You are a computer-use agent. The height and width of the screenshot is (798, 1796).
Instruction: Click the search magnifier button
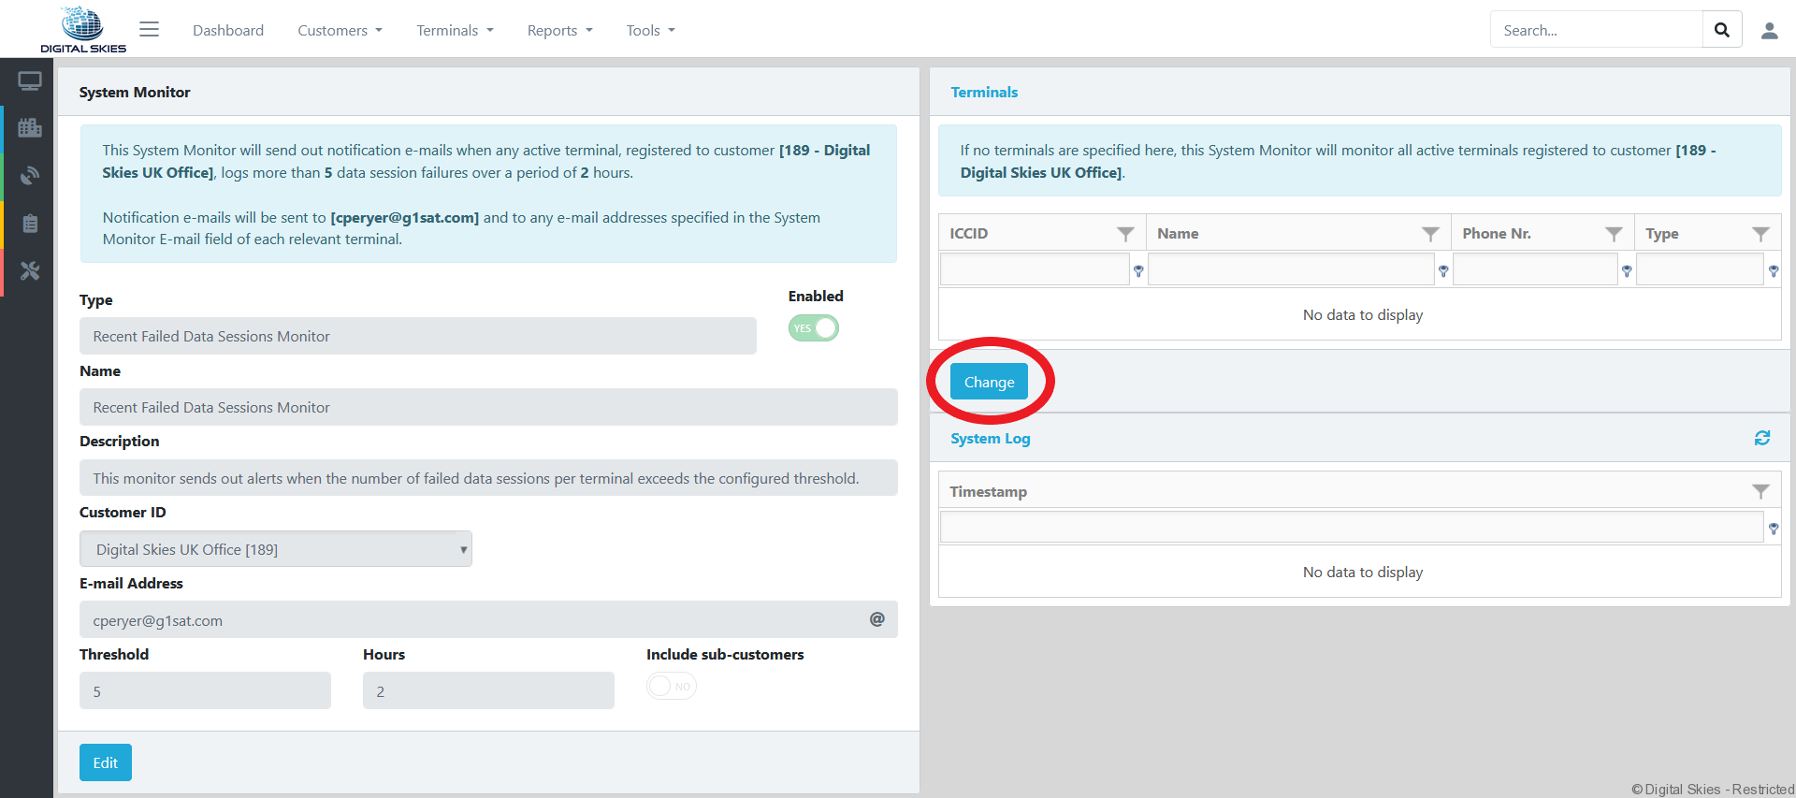pyautogui.click(x=1721, y=30)
